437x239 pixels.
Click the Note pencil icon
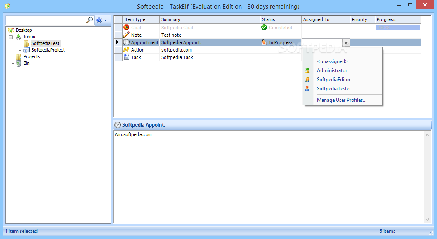127,35
